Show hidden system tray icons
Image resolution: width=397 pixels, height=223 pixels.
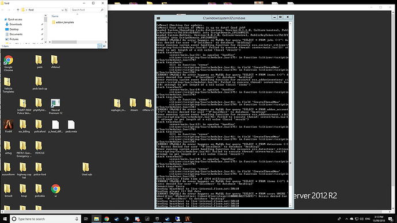(346, 219)
